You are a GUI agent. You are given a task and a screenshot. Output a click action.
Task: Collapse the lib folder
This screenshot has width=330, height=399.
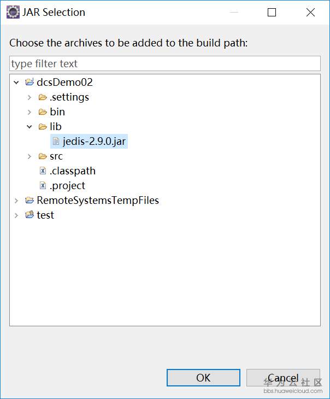[30, 127]
